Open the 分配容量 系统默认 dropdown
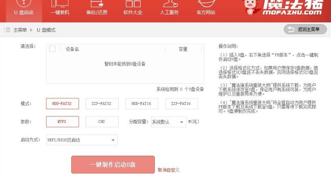This screenshot has width=331, height=179. point(169,122)
